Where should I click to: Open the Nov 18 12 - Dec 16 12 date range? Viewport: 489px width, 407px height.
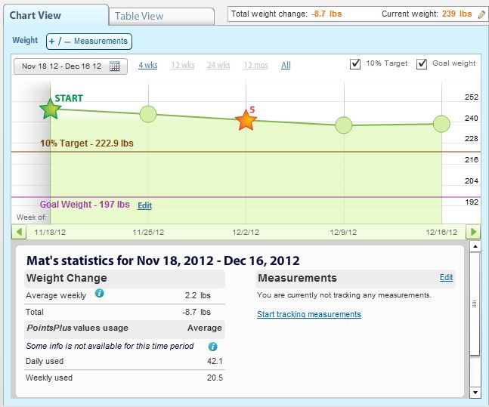pyautogui.click(x=61, y=66)
